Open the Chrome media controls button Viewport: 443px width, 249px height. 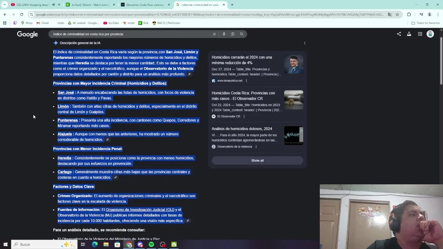point(421,15)
